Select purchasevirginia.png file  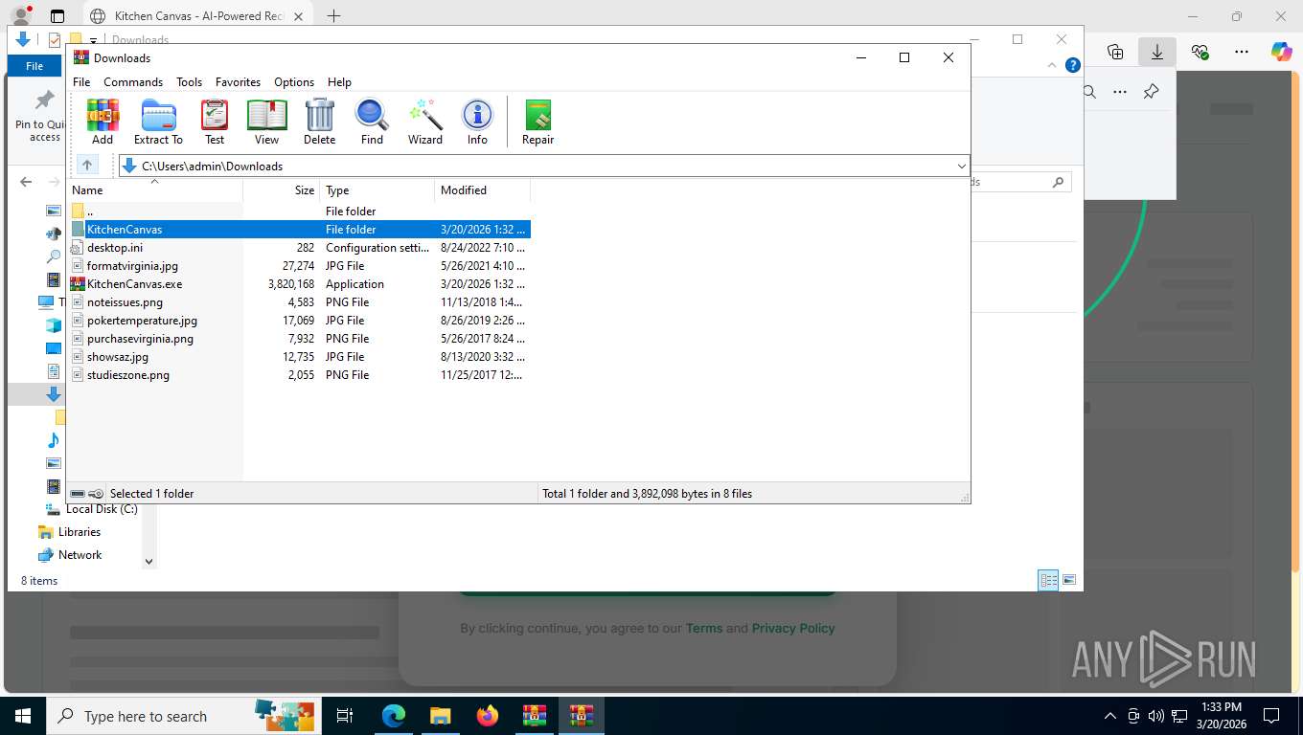(x=299, y=339)
